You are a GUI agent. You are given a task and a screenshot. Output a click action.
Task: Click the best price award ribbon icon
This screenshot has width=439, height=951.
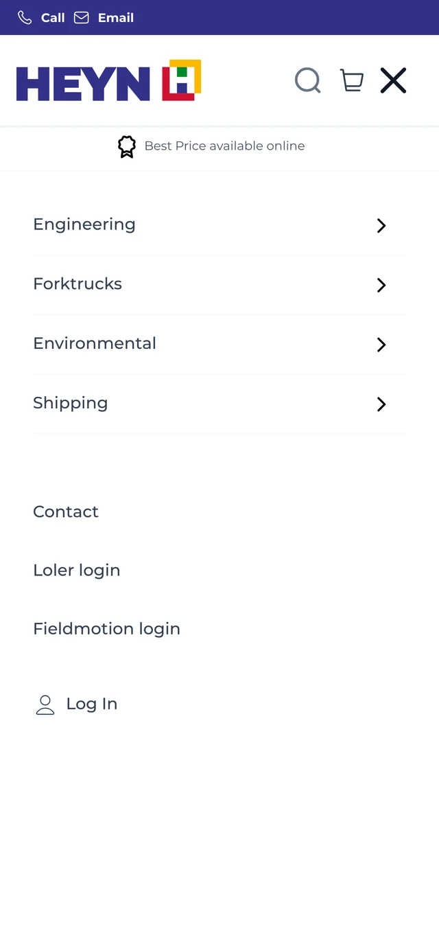[127, 146]
